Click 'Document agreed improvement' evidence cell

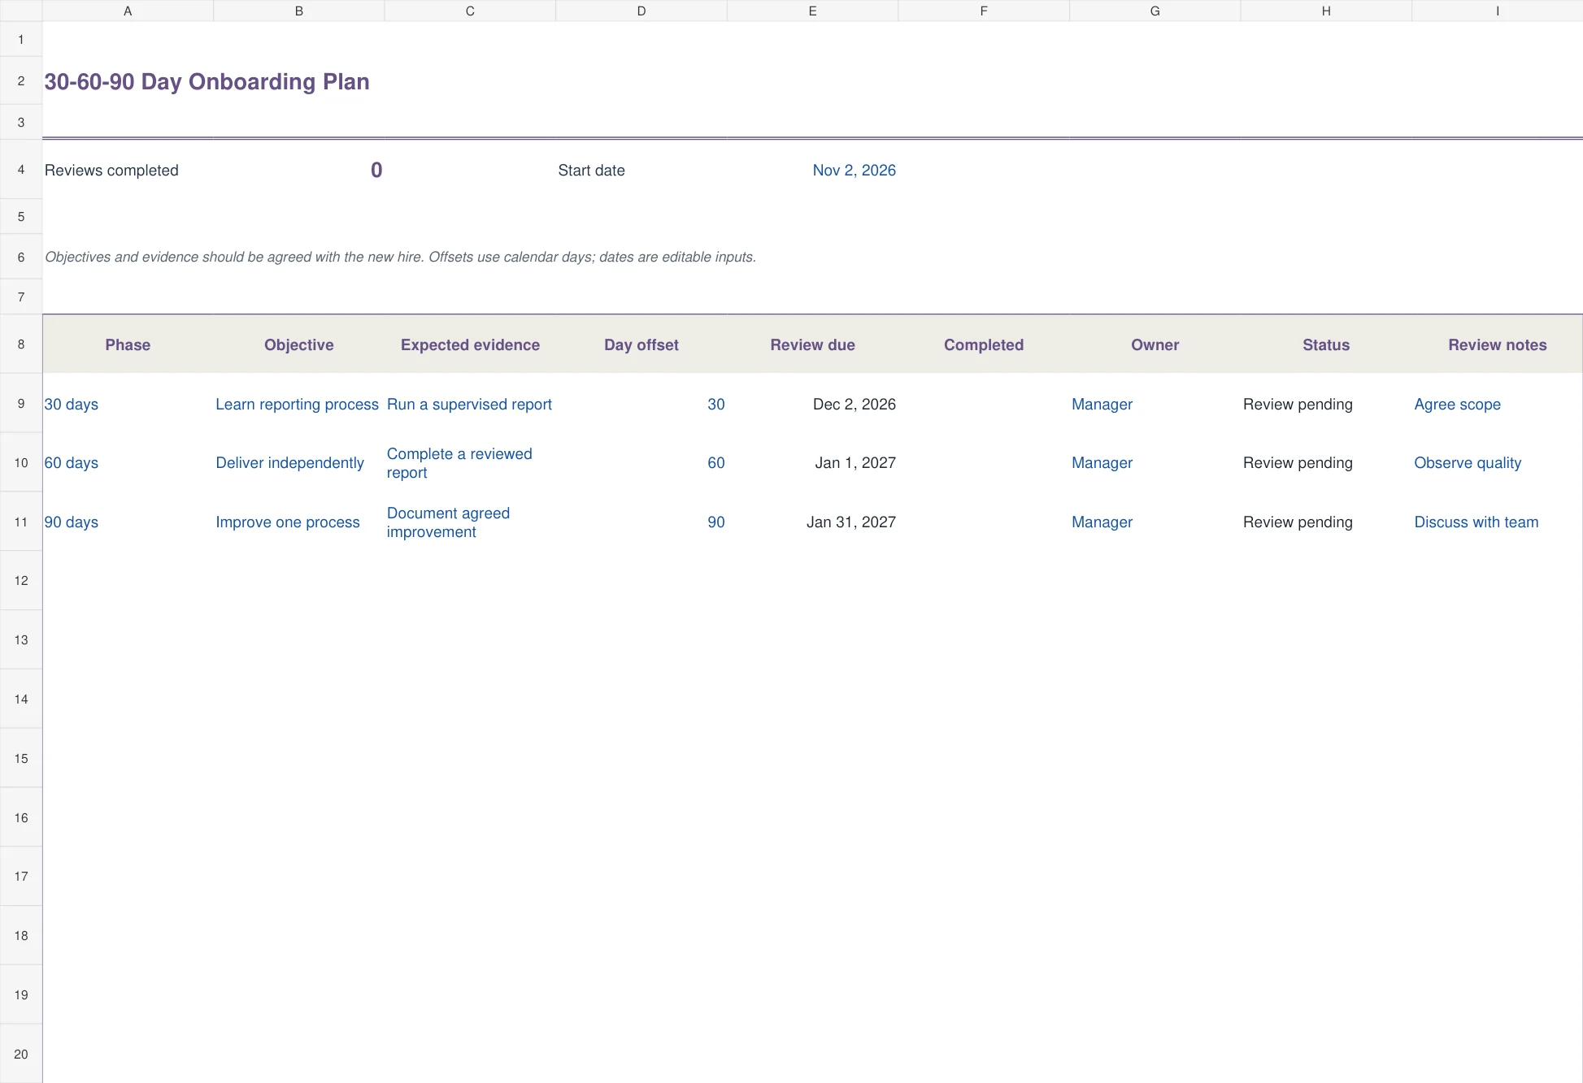click(470, 522)
